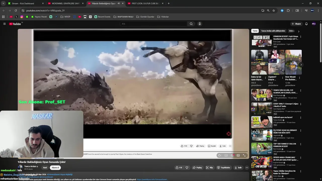The width and height of the screenshot is (322, 181).
Task: Create a clip with Klip button
Action: point(209,168)
